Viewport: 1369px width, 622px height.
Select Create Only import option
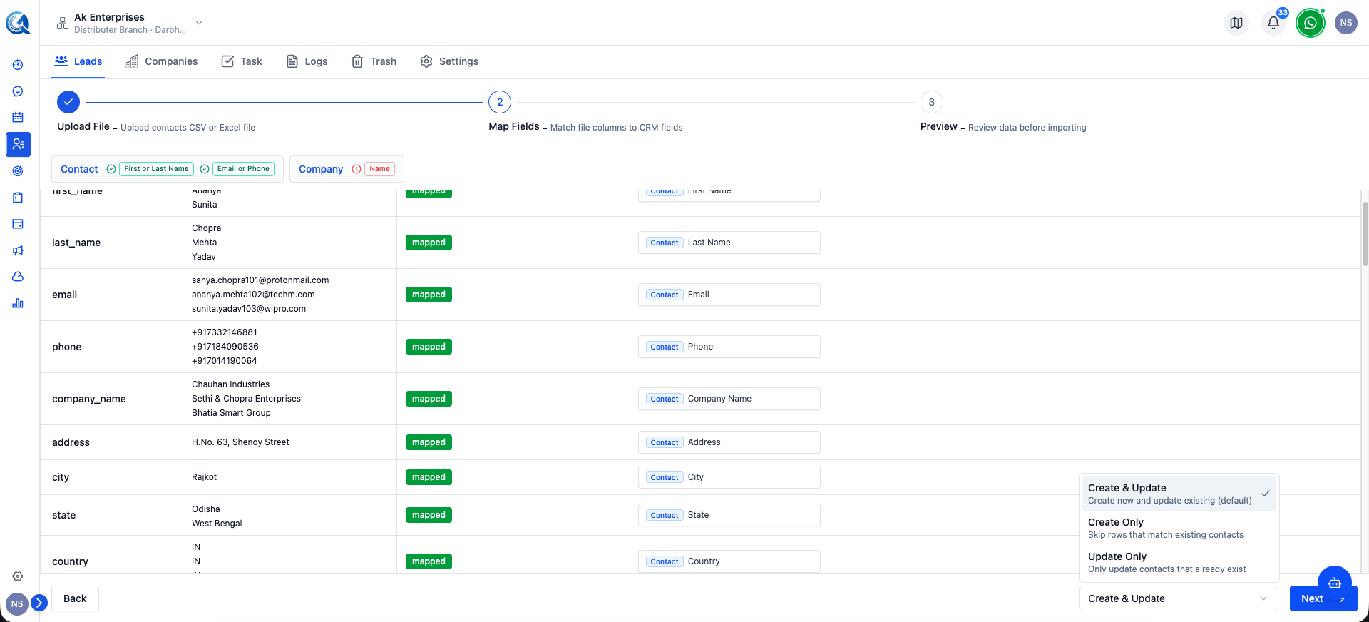pyautogui.click(x=1179, y=528)
